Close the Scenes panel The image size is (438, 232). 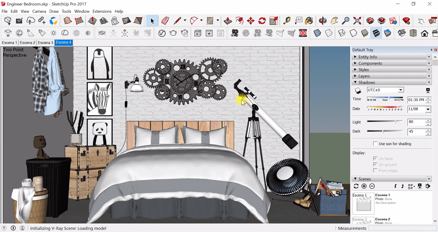(429, 178)
